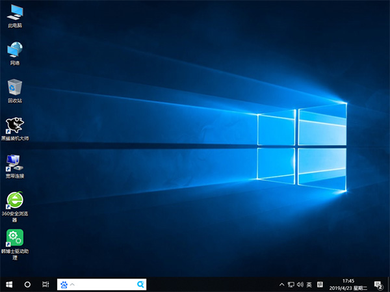Expand the hidden system tray icons chevron
The image size is (390, 292).
coord(281,284)
